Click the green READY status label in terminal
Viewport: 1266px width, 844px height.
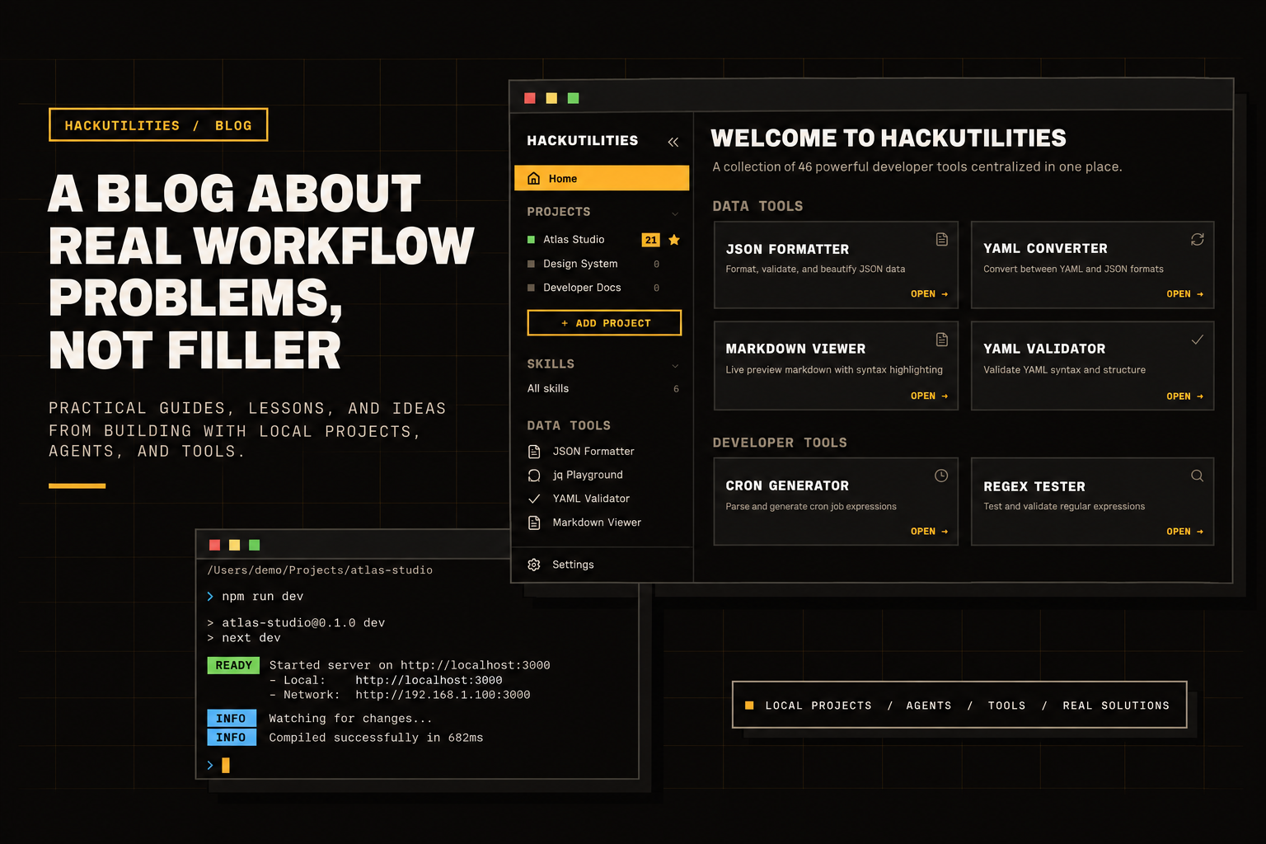(x=233, y=665)
